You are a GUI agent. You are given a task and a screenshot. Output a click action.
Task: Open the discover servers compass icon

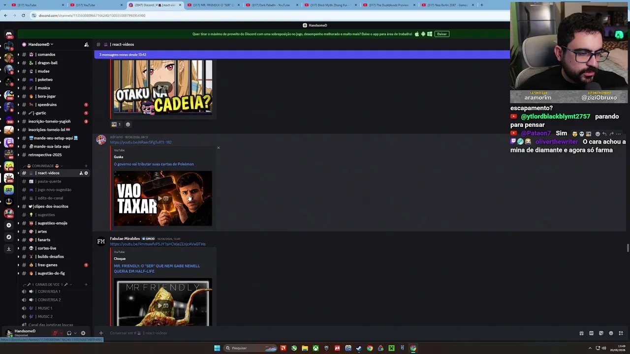point(9,237)
